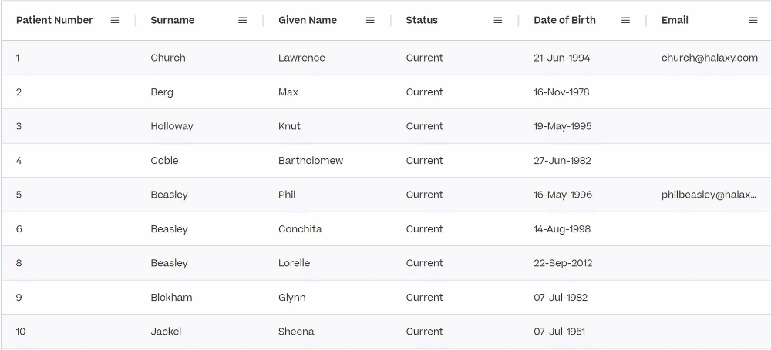Select the Church patient row
Image resolution: width=771 pixels, height=350 pixels.
tap(386, 58)
